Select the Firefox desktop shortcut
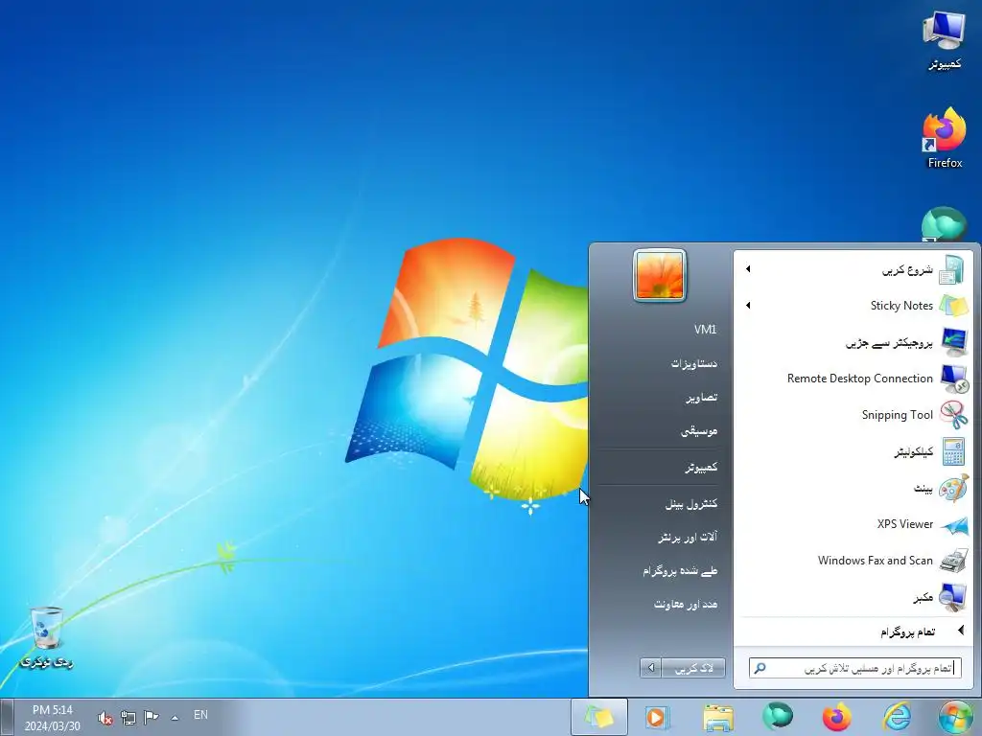The width and height of the screenshot is (982, 736). click(x=945, y=139)
